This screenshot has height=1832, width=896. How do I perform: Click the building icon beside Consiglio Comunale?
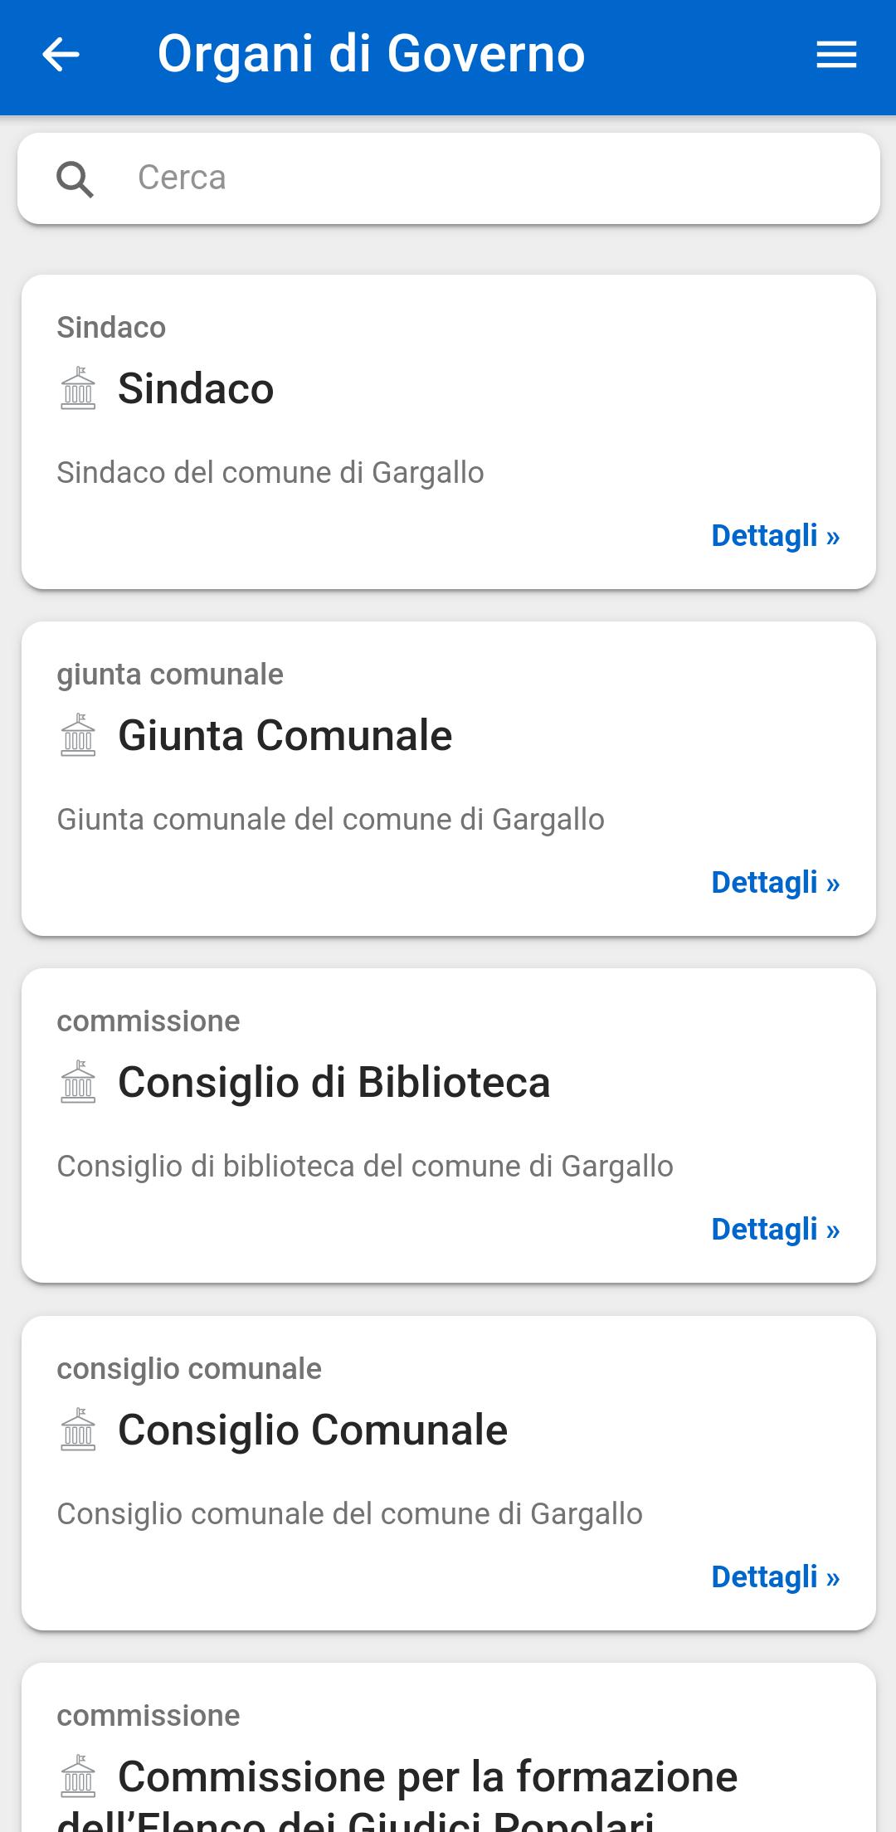(79, 1430)
